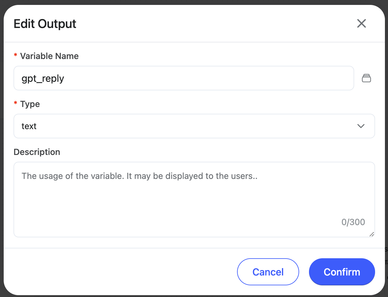Image resolution: width=388 pixels, height=297 pixels.
Task: Click the variable picker icon beside Variable Name
Action: pos(366,78)
